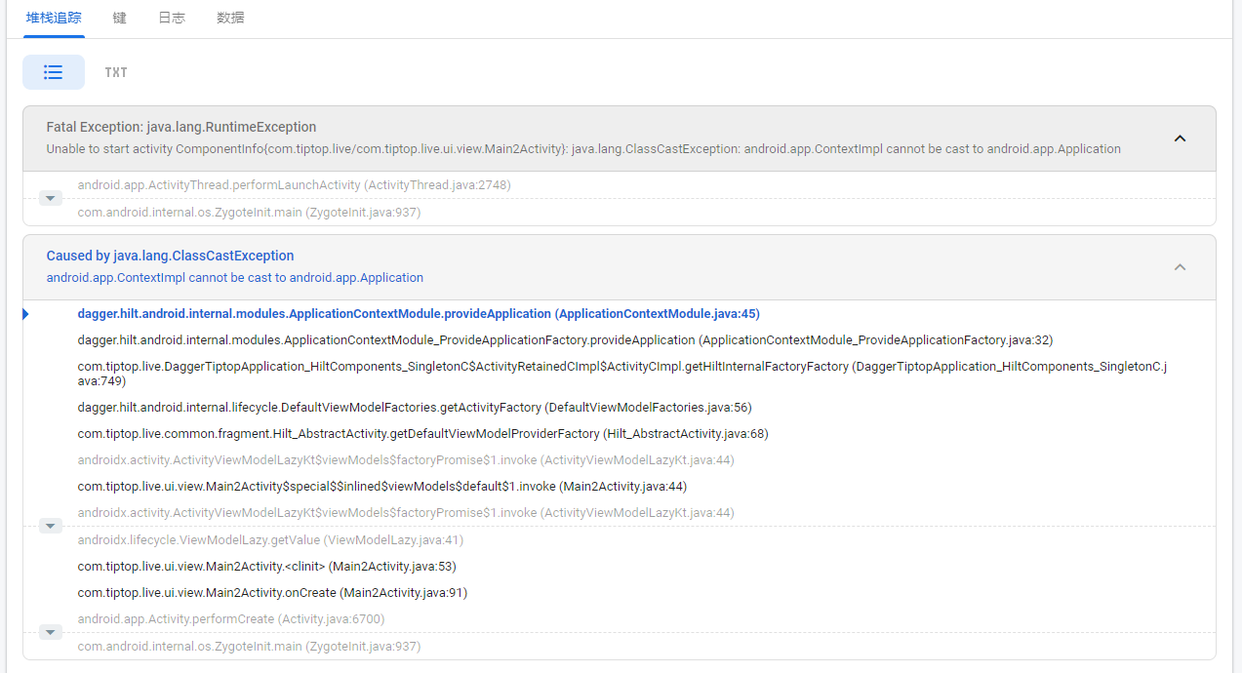Open the 数据 tab
Screen dimensions: 1242x673
click(x=230, y=18)
